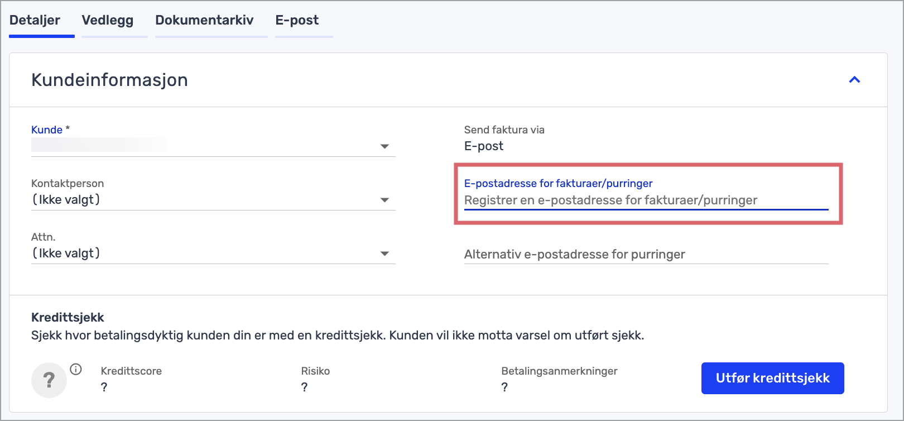Switch to the Dokumentarkiv tab
Viewport: 904px width, 421px height.
point(204,20)
